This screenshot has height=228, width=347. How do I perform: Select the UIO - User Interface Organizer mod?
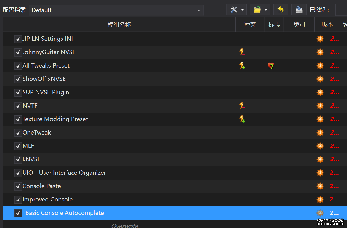click(64, 173)
